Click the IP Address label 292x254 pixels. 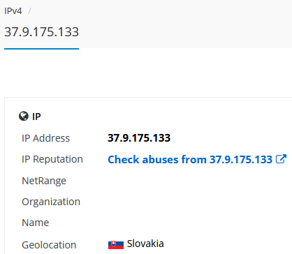45,138
